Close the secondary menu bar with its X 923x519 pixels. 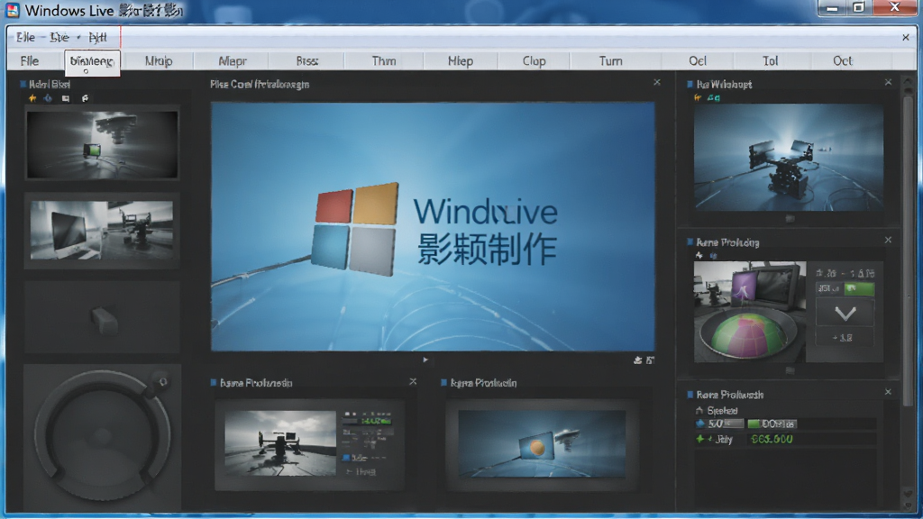(905, 37)
